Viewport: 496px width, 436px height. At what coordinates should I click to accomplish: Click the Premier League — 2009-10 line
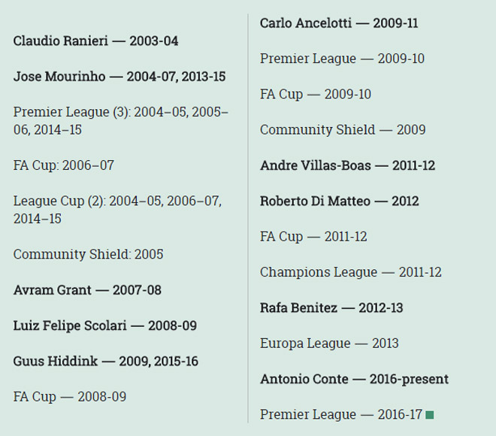point(342,59)
